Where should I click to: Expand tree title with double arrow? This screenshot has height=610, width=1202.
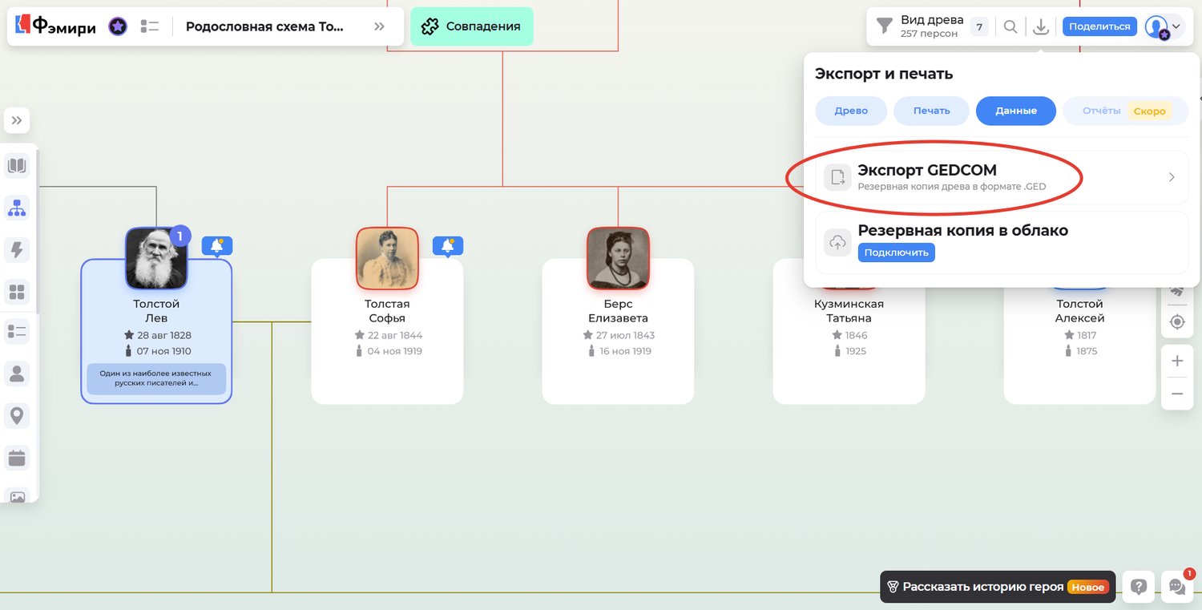pyautogui.click(x=379, y=26)
